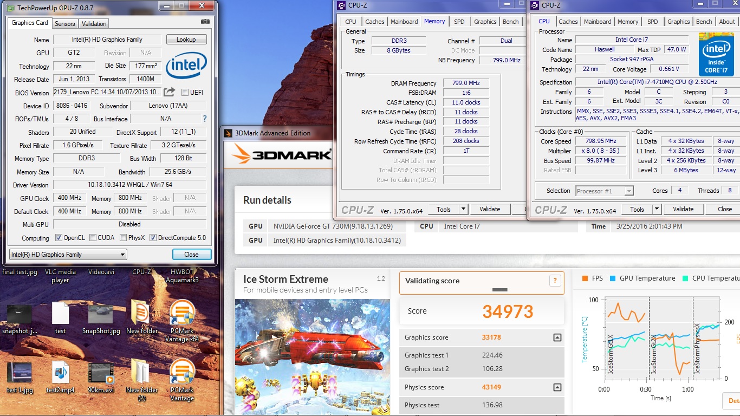
Task: Take GPU-Z screenshot with camera icon
Action: pyautogui.click(x=205, y=22)
